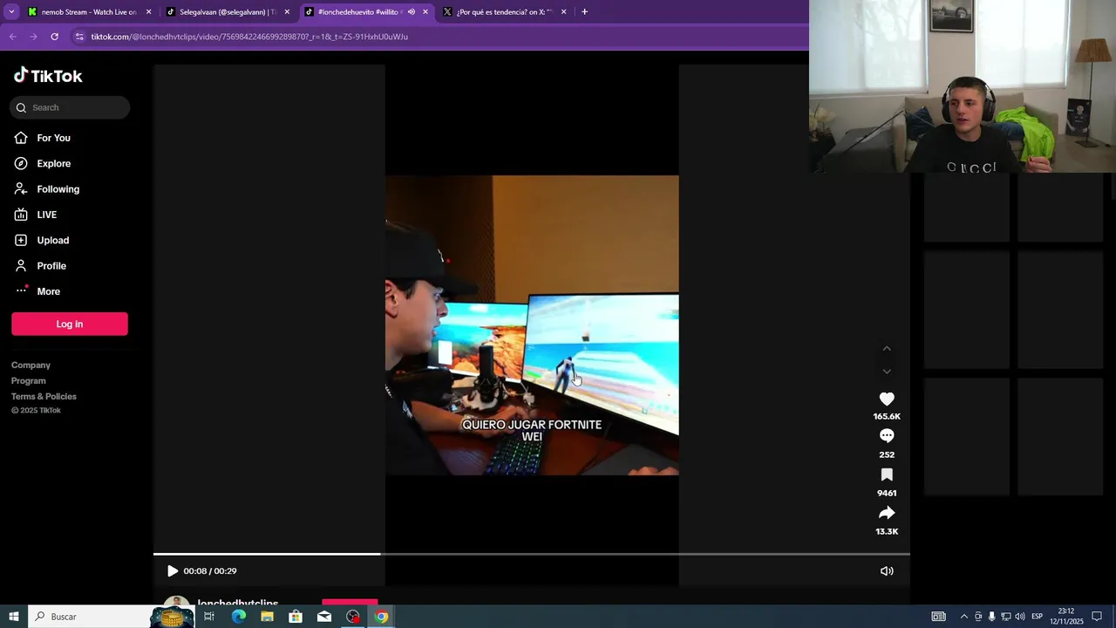Expand the Company footer section
This screenshot has width=1116, height=628.
click(x=31, y=365)
